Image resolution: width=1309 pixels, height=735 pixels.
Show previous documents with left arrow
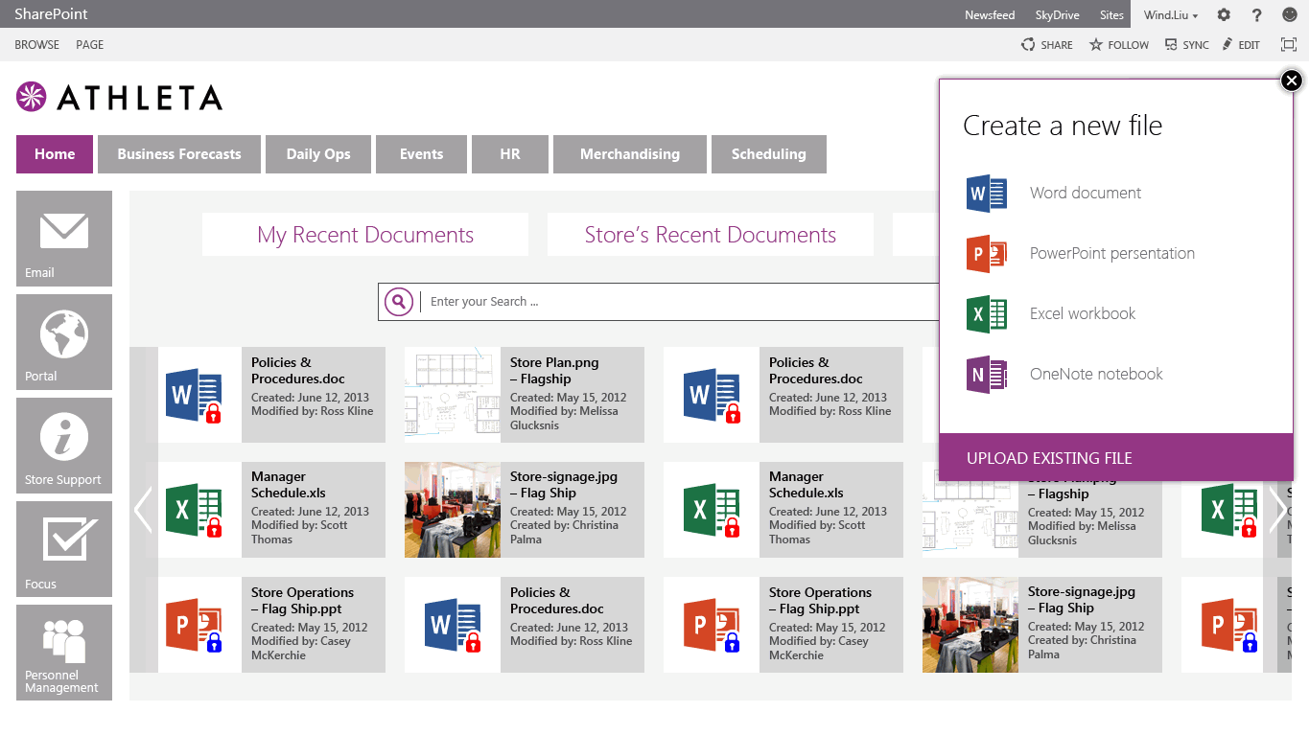pyautogui.click(x=143, y=509)
